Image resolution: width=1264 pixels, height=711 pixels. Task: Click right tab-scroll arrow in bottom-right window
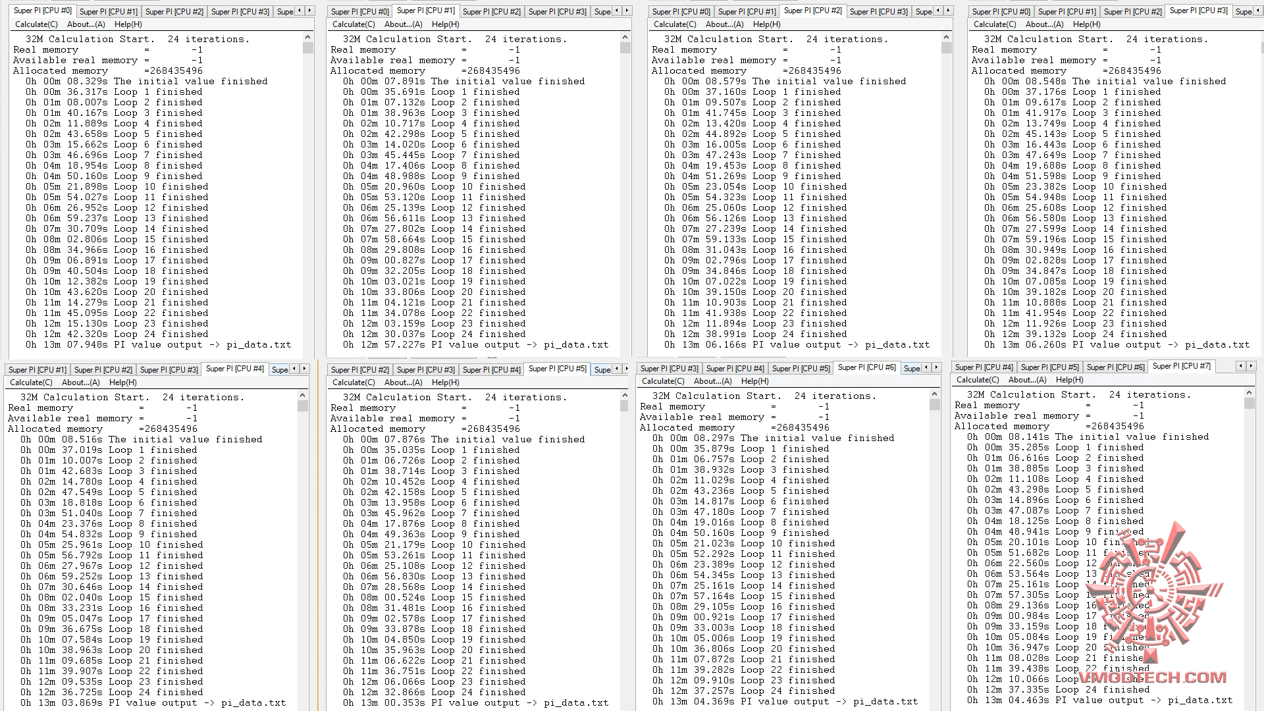click(1251, 366)
